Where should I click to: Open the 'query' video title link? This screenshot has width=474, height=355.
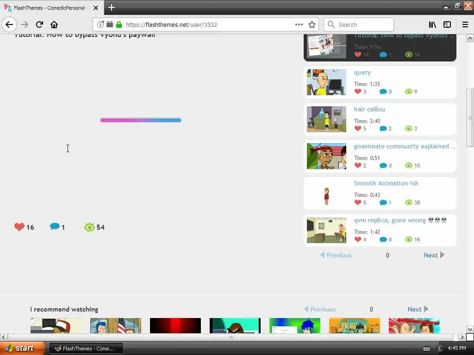[362, 73]
